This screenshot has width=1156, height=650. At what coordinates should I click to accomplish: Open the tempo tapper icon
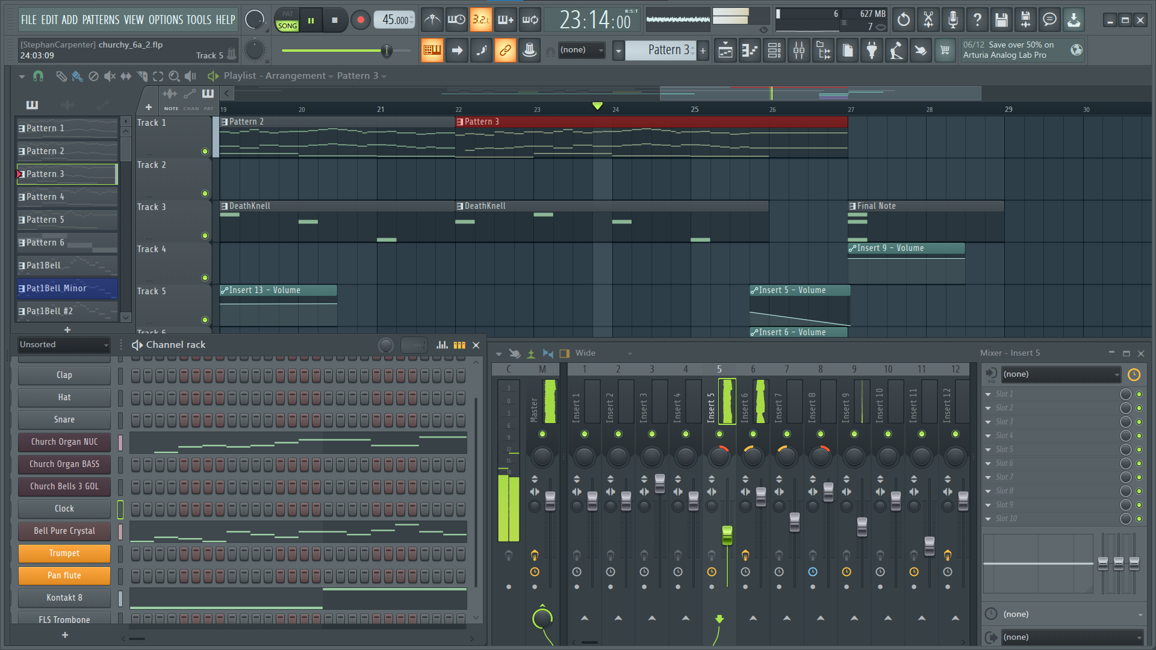(896, 51)
